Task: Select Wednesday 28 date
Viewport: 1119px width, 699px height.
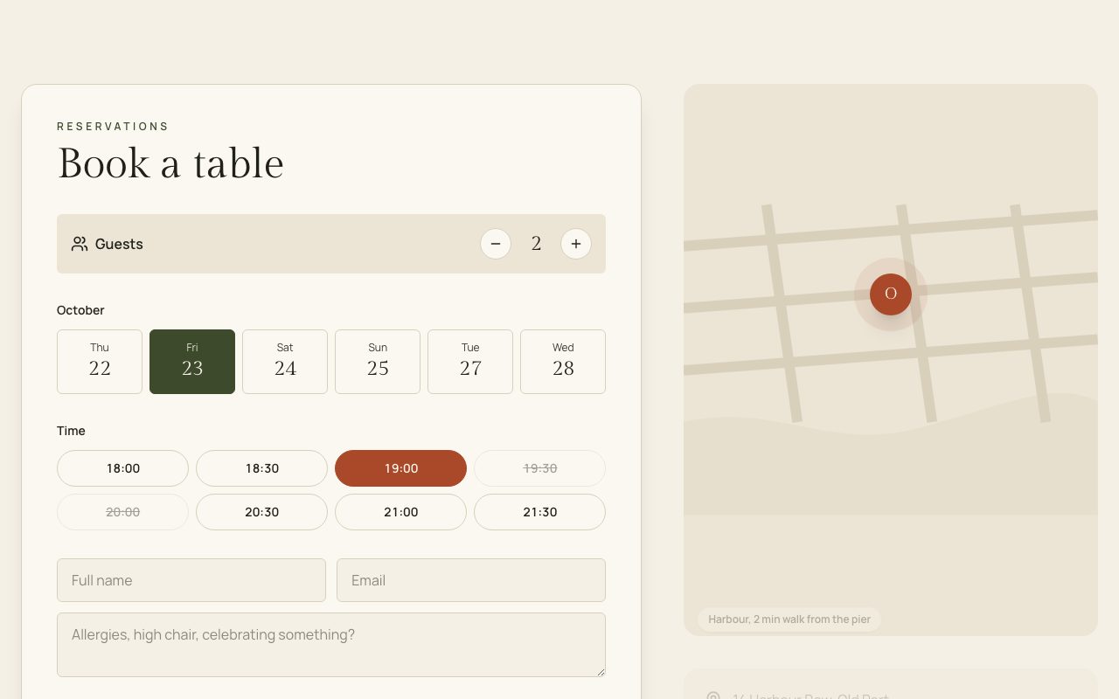Action: [x=563, y=362]
